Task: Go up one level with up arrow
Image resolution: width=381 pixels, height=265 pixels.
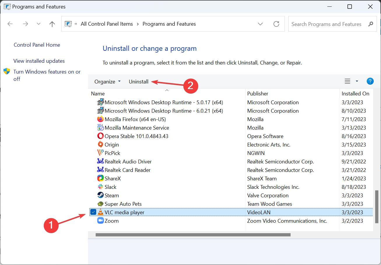Action: click(x=52, y=24)
